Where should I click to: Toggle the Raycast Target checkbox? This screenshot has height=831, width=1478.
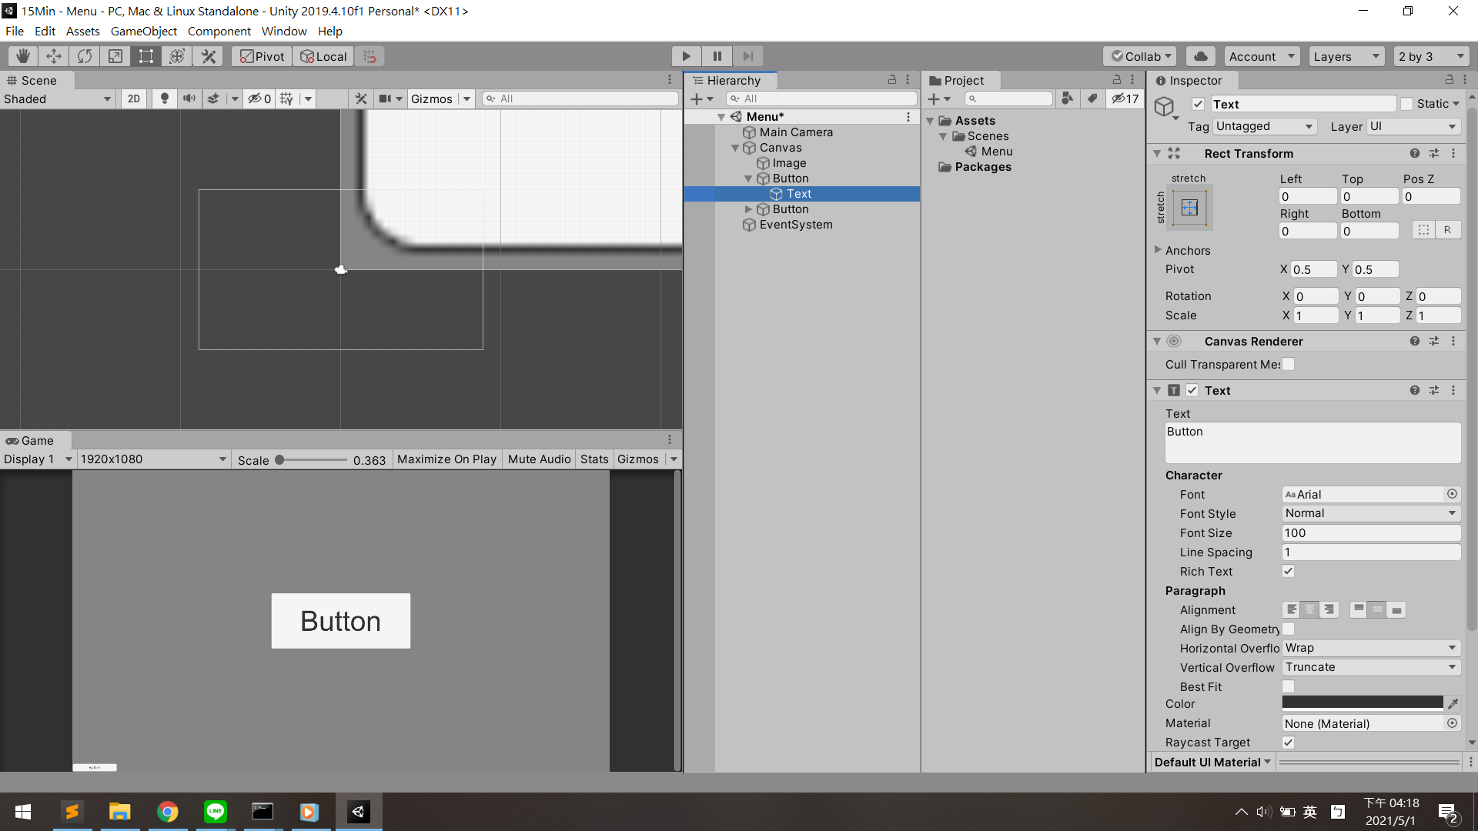point(1288,742)
